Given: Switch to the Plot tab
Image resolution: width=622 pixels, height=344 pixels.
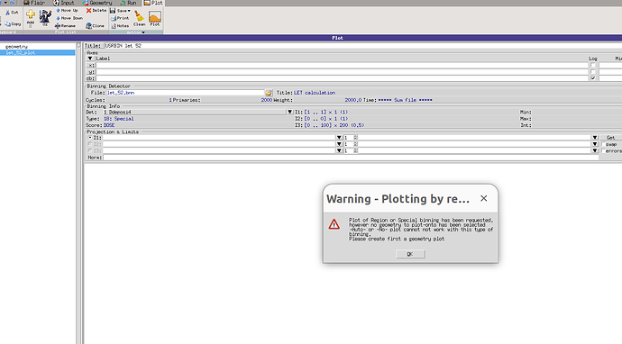Looking at the screenshot, I should coord(153,3).
